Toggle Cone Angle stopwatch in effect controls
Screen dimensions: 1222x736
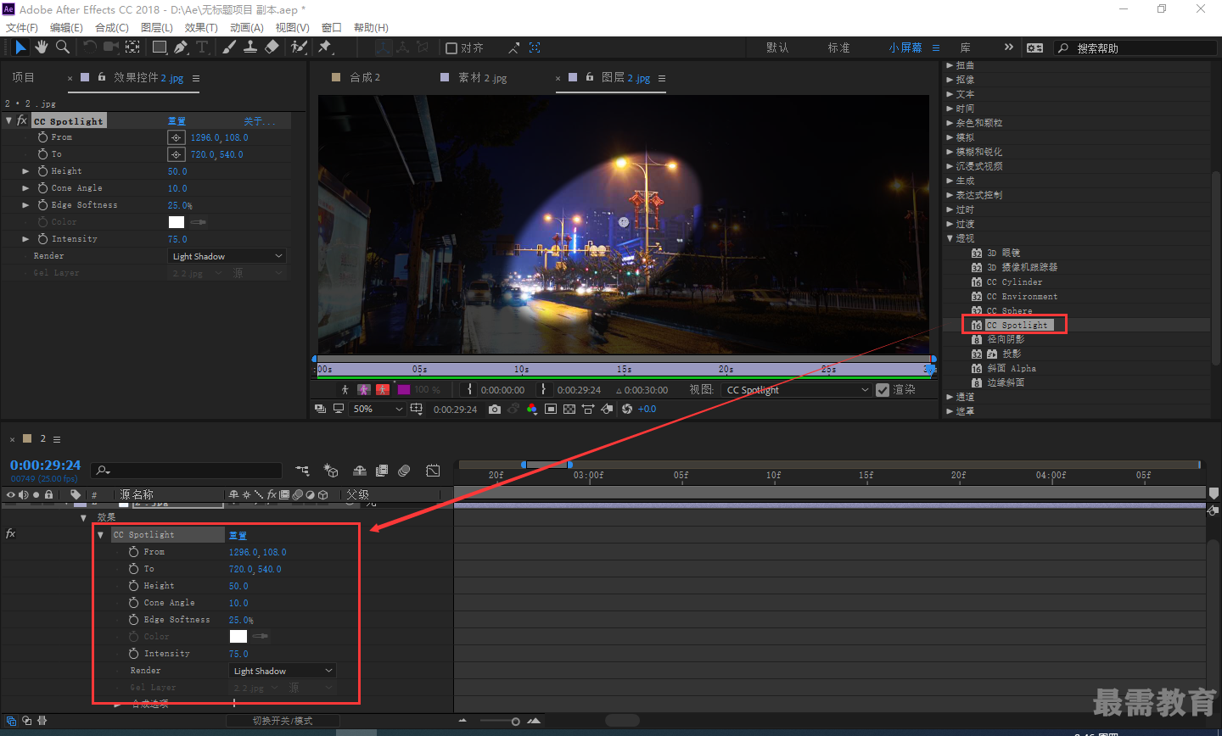tap(42, 188)
